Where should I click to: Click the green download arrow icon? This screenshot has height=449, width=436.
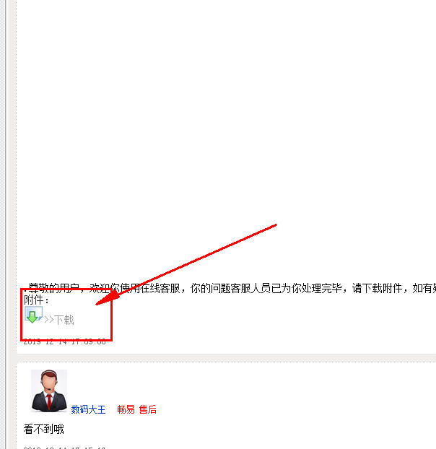(33, 315)
